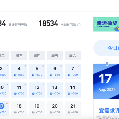Click calendar day 12 cell

pos(37,90)
